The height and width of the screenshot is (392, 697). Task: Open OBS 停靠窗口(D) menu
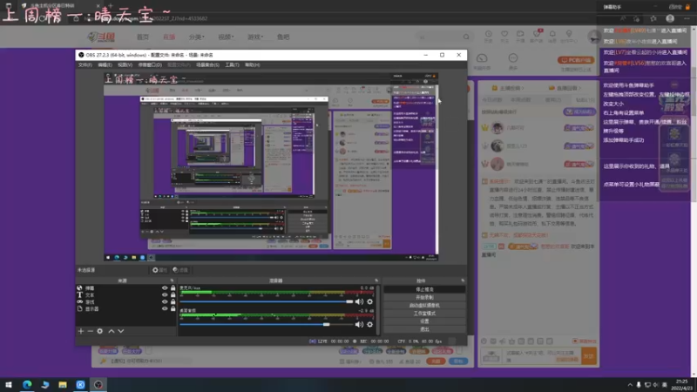[150, 64]
